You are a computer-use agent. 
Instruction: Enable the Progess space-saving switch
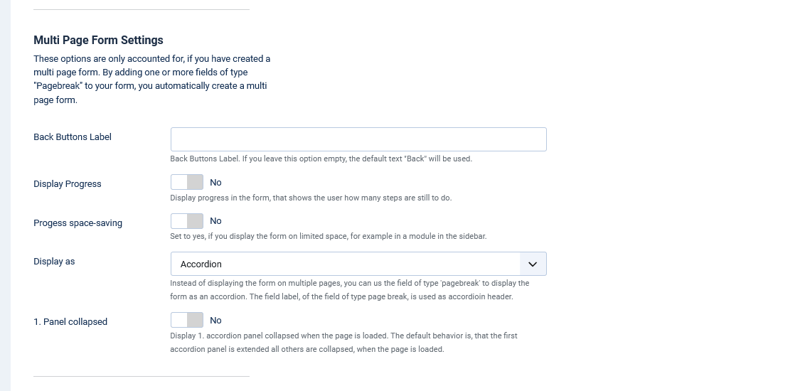click(187, 221)
